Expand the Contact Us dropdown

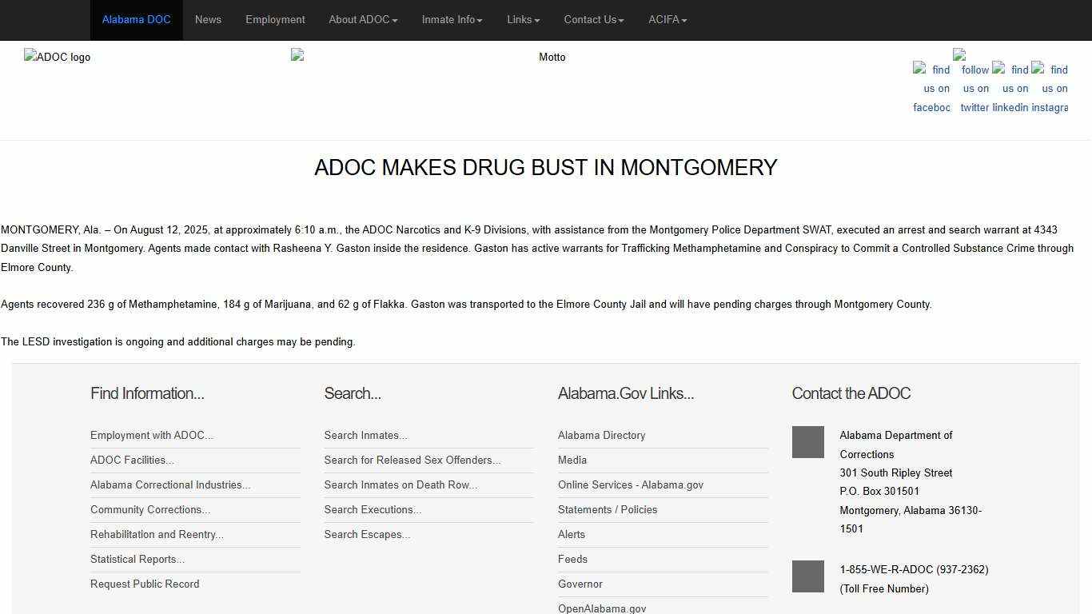[593, 20]
